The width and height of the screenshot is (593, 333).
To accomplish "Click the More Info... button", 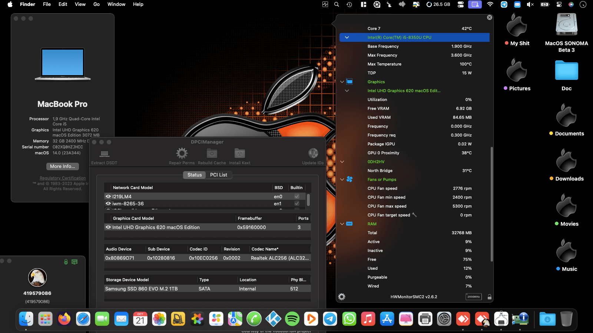I will pyautogui.click(x=63, y=166).
